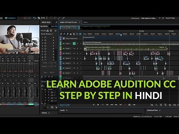The width and height of the screenshot is (179, 134).
Task: Click the Search Help field
Action: click(170, 18)
